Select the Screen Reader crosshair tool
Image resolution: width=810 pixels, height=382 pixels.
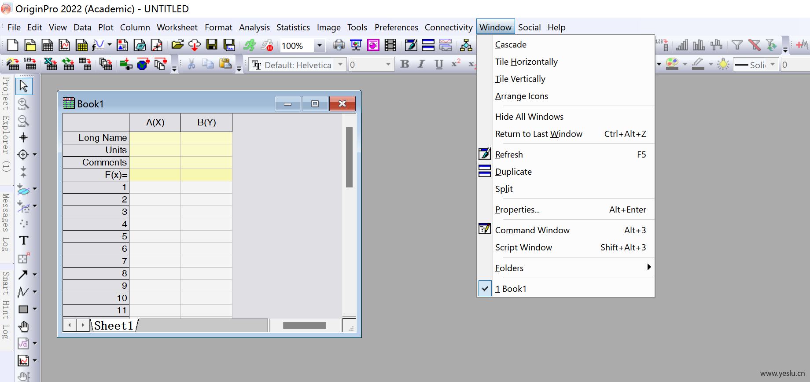[x=23, y=137]
